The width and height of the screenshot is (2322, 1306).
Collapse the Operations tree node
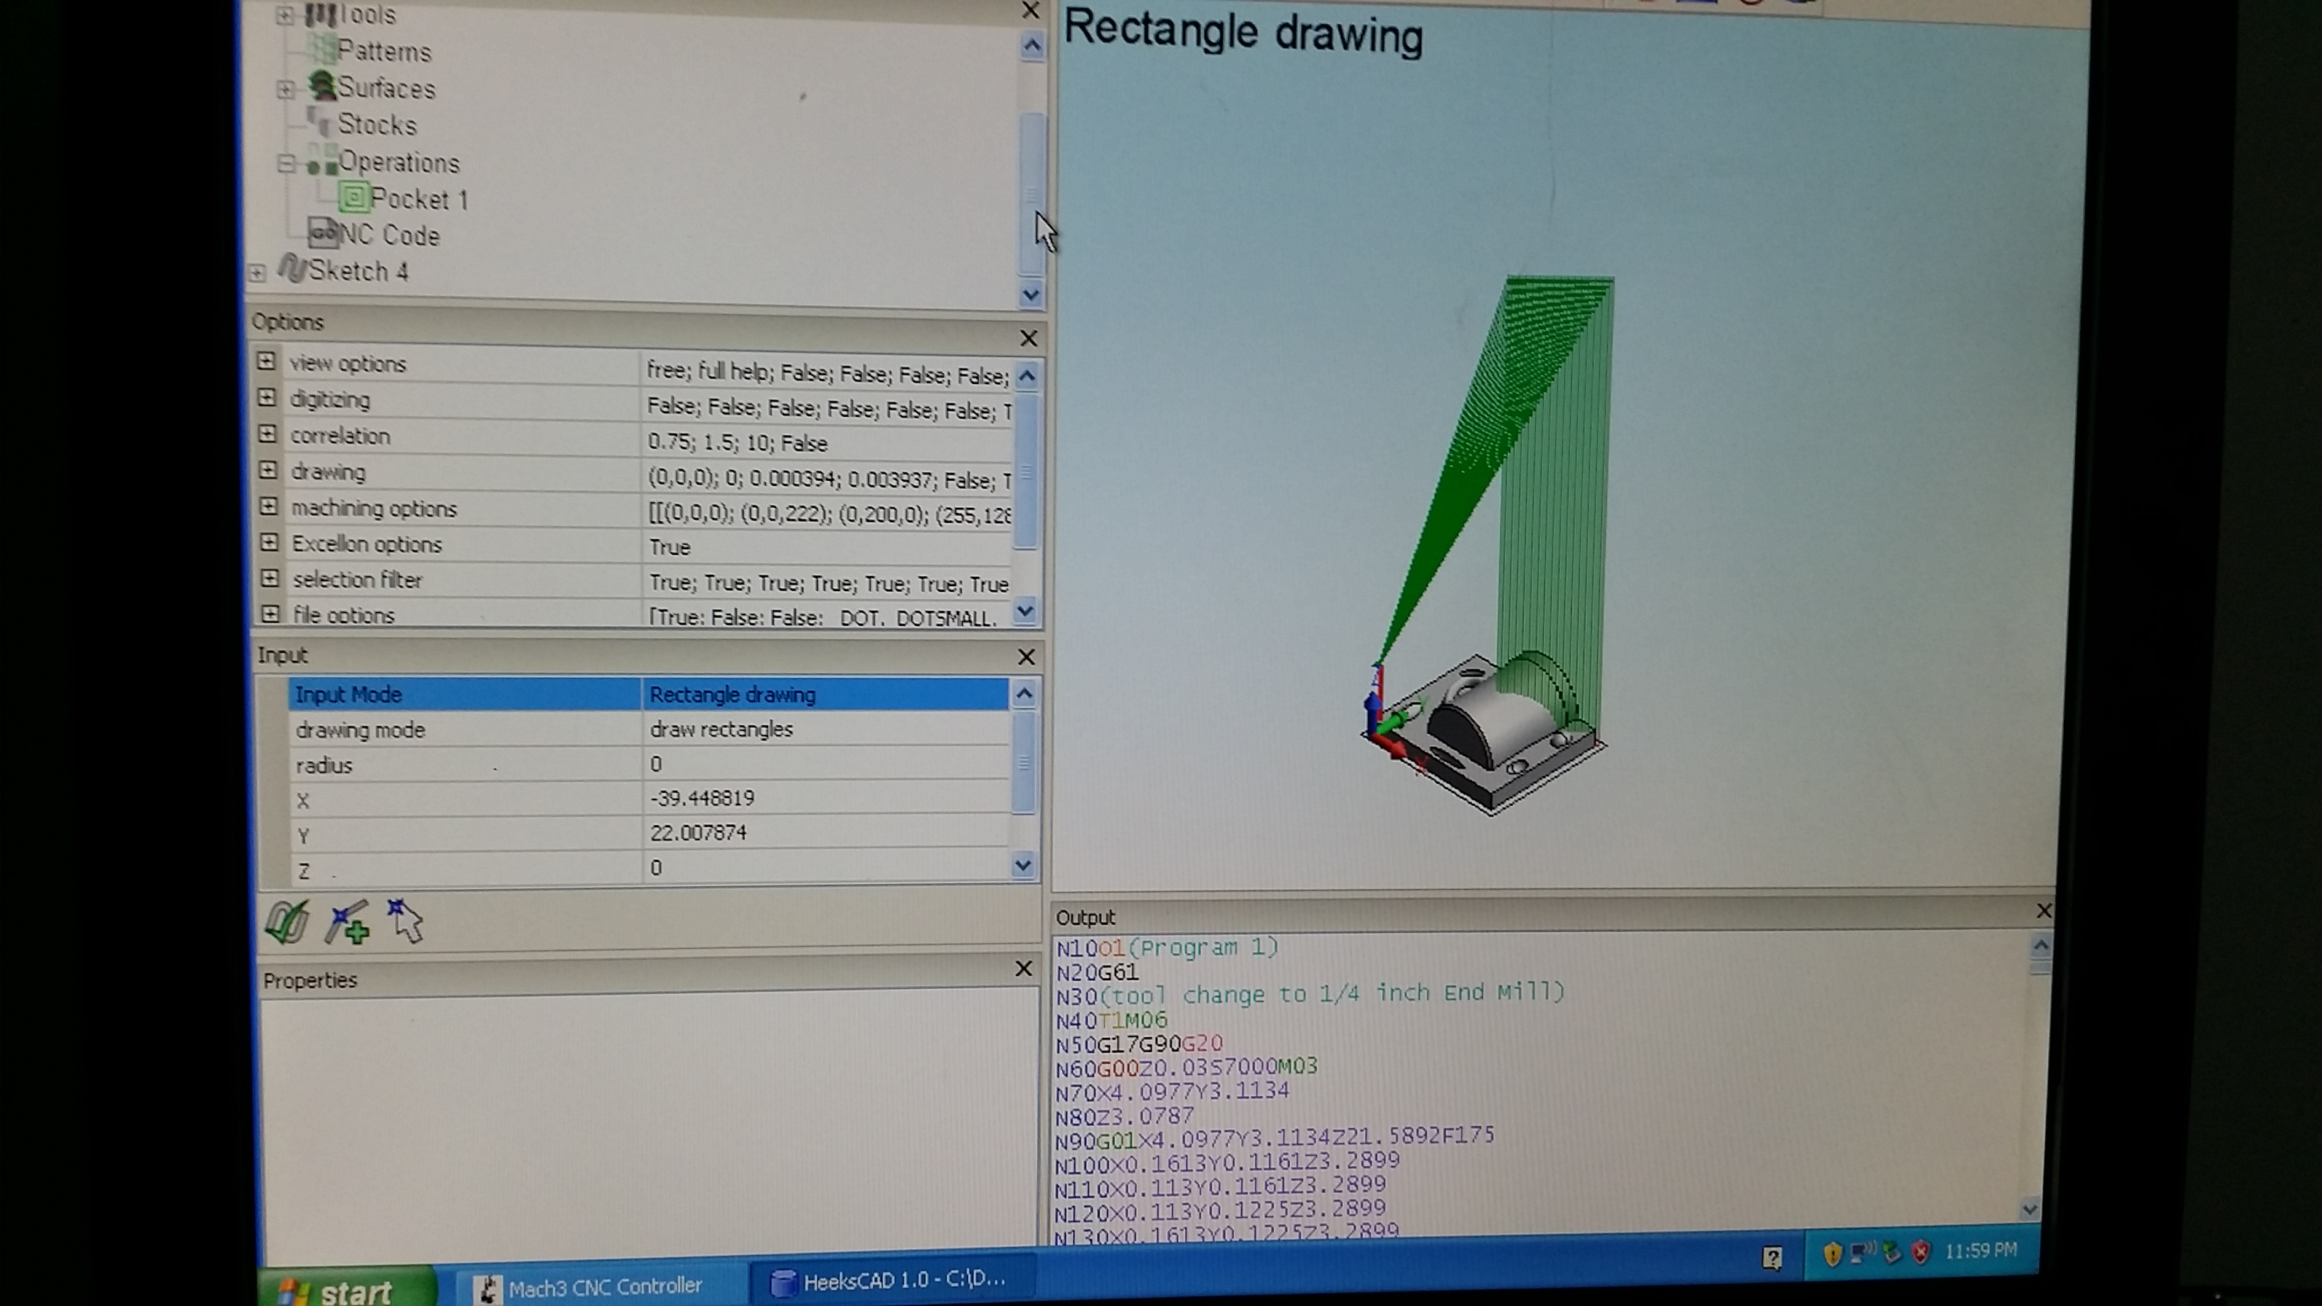(286, 163)
